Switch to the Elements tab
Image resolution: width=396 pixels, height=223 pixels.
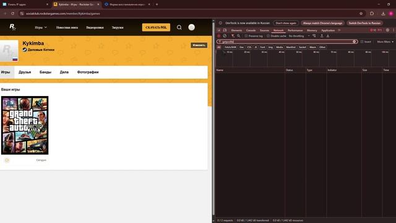[236, 30]
